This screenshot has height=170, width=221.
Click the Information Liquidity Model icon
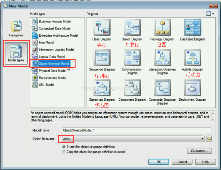[35, 50]
